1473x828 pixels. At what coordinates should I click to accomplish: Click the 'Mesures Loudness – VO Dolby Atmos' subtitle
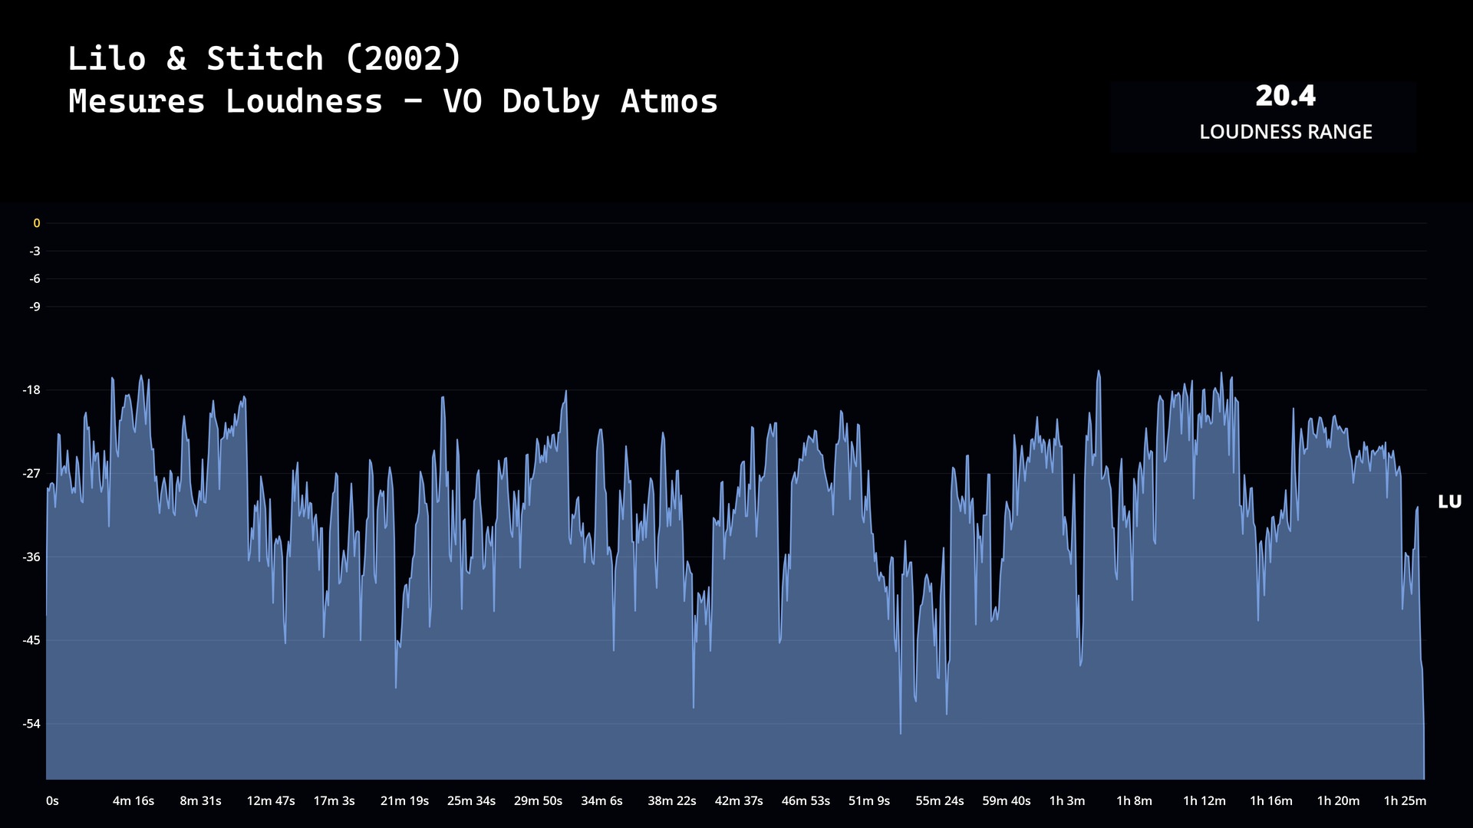click(393, 102)
